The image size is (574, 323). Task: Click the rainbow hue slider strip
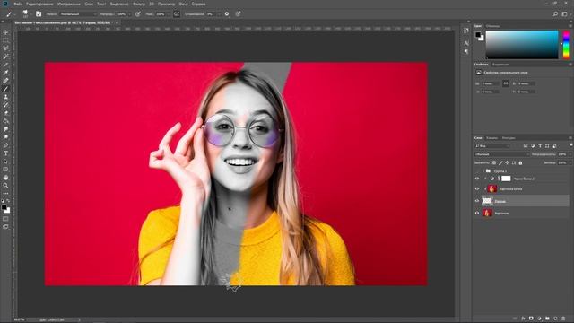click(x=566, y=45)
